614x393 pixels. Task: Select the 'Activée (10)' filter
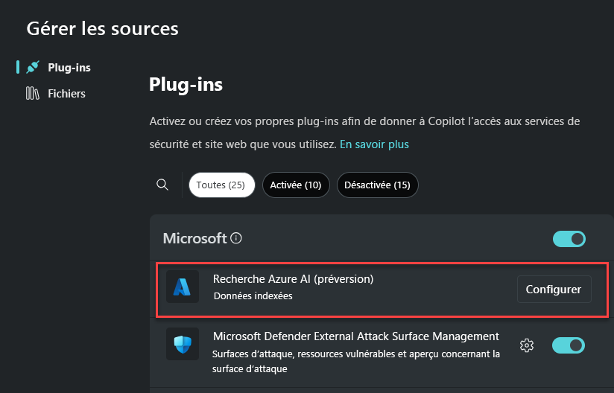pyautogui.click(x=296, y=185)
